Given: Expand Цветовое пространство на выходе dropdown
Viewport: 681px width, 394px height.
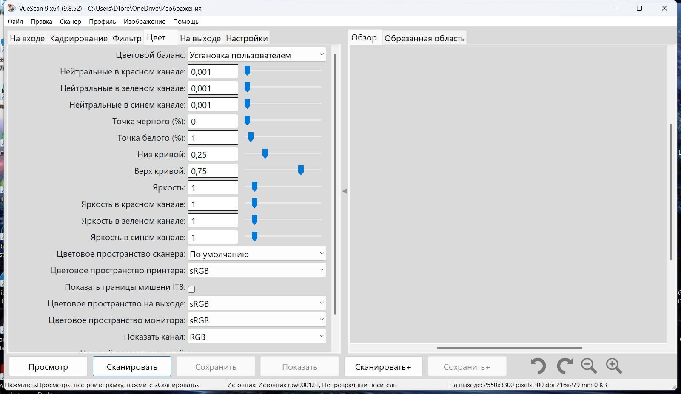Looking at the screenshot, I should [257, 303].
